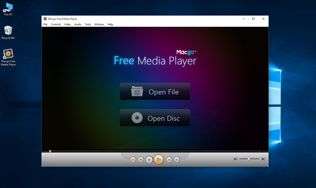Maximize the Macgo Free Media Player window
Viewport: 316px width, 188px height.
click(253, 19)
